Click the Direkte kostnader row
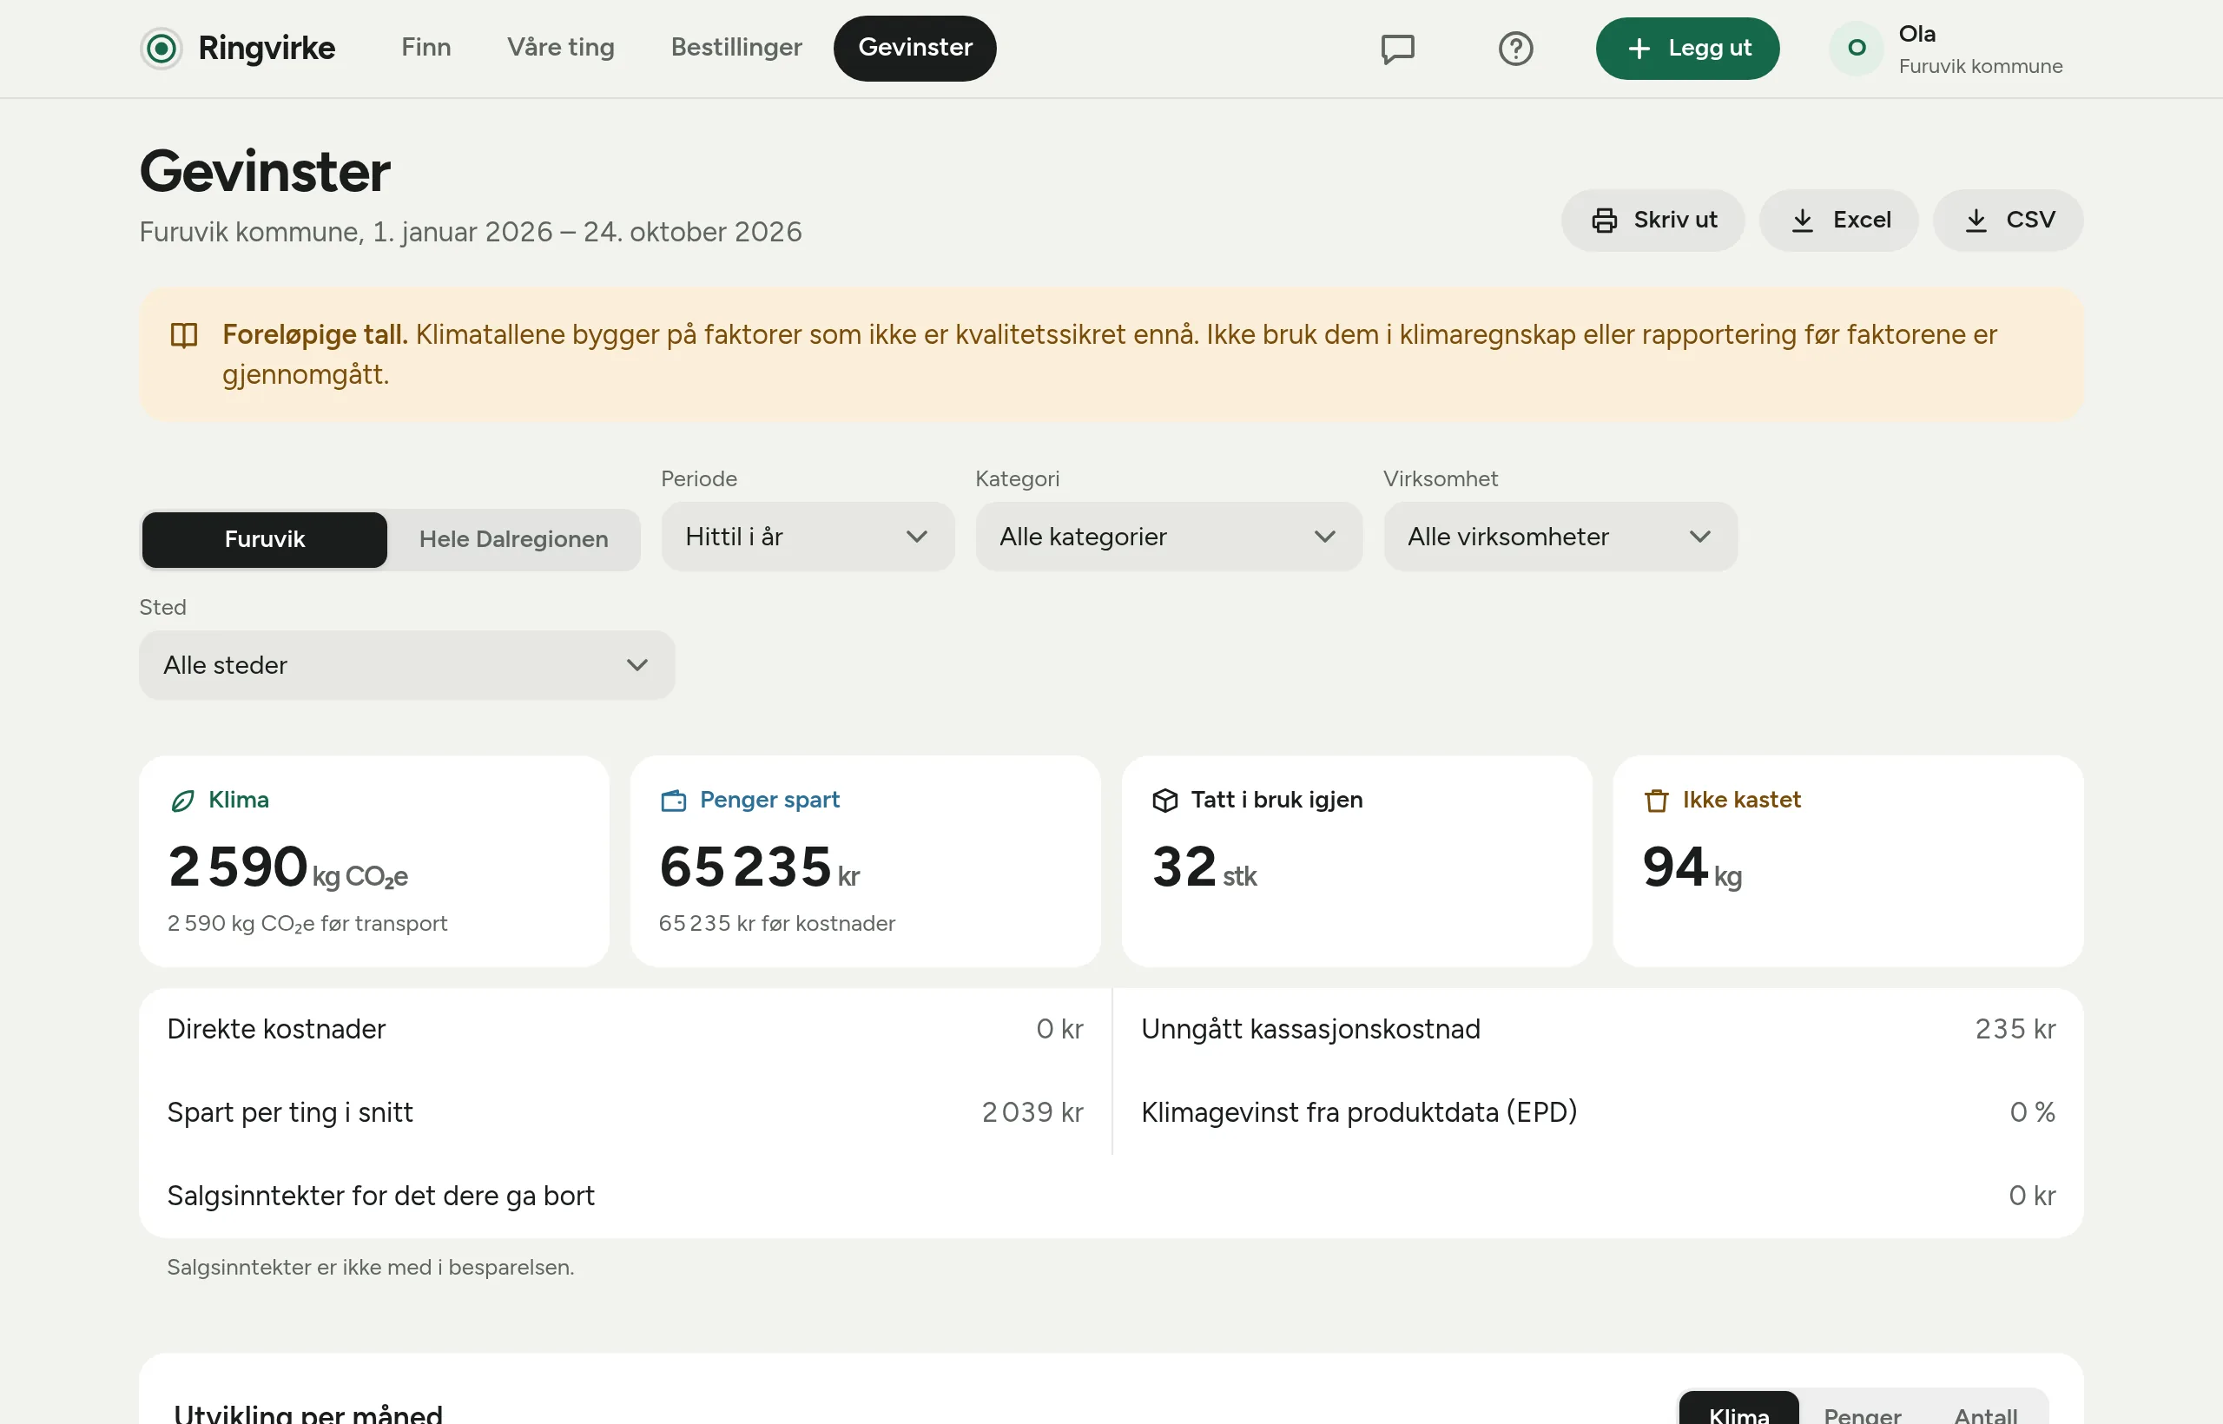This screenshot has width=2223, height=1424. [625, 1030]
